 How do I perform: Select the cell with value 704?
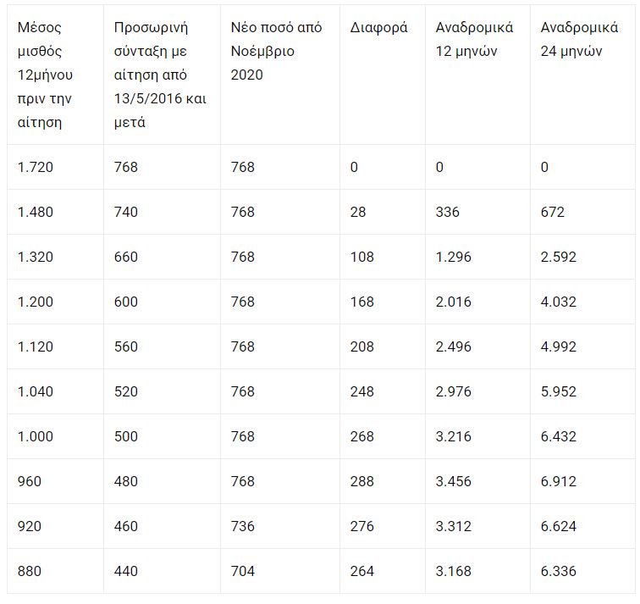(x=242, y=571)
